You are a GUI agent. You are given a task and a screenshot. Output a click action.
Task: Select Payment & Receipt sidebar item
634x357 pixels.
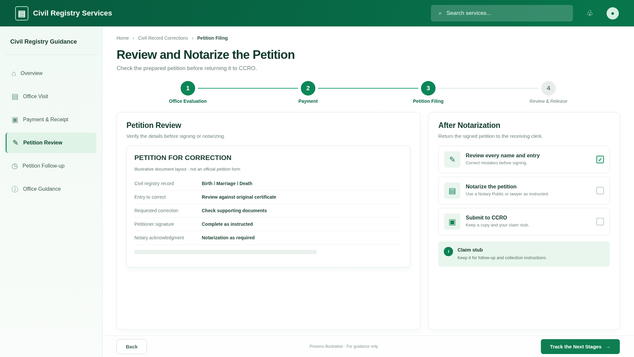pos(51,120)
